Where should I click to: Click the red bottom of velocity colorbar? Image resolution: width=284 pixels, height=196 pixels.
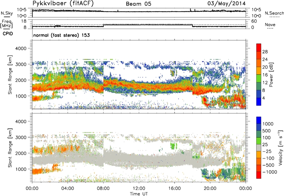point(259,175)
